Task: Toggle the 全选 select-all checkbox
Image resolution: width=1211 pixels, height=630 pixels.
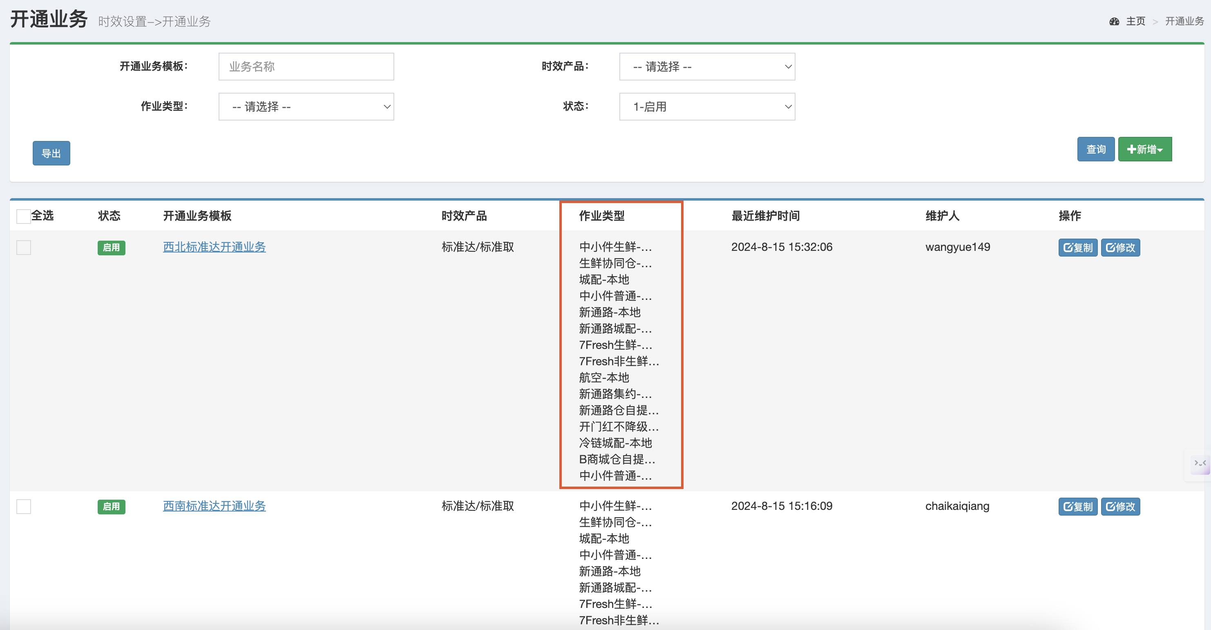Action: point(24,216)
